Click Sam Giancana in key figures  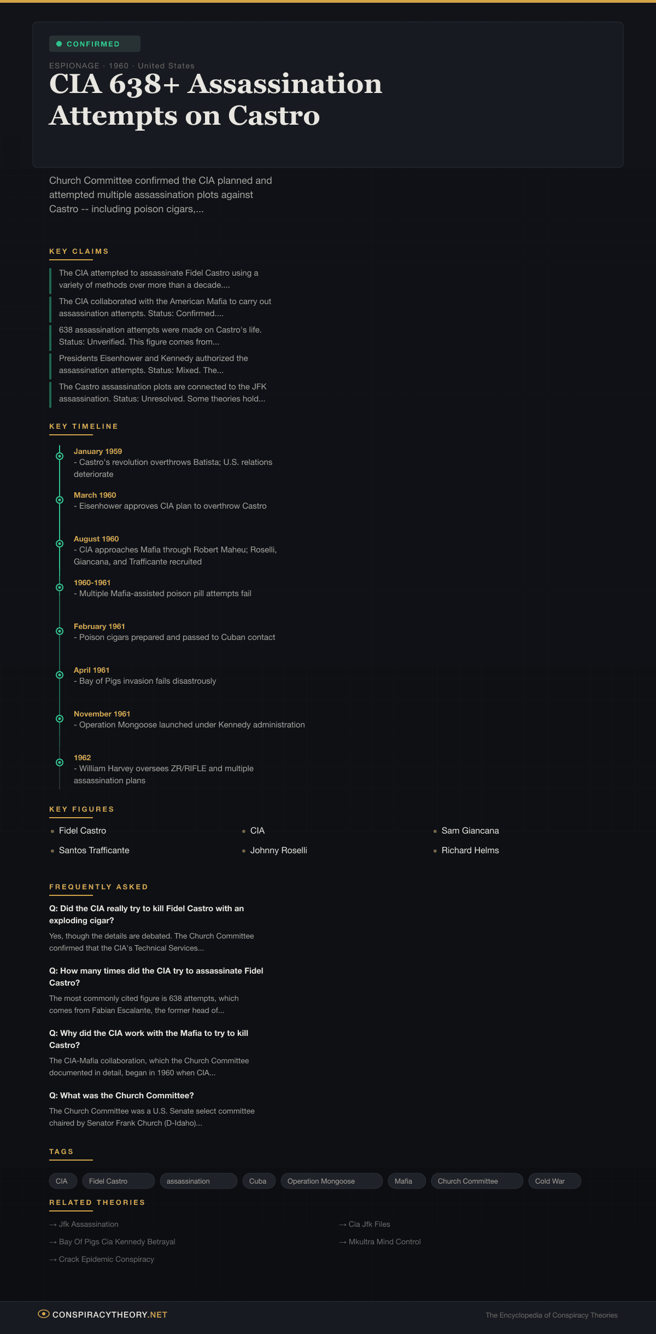coord(470,830)
